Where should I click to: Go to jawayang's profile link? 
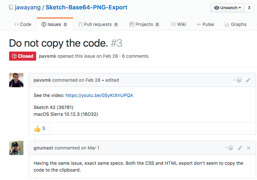[28, 7]
